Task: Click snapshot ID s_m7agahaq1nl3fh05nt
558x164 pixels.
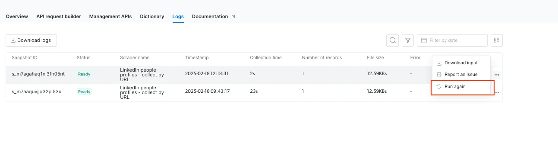Action: pyautogui.click(x=38, y=74)
